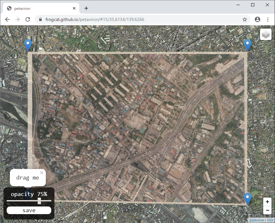This screenshot has width=275, height=223.
Task: Zoom in with the plus button
Action: [x=267, y=202]
